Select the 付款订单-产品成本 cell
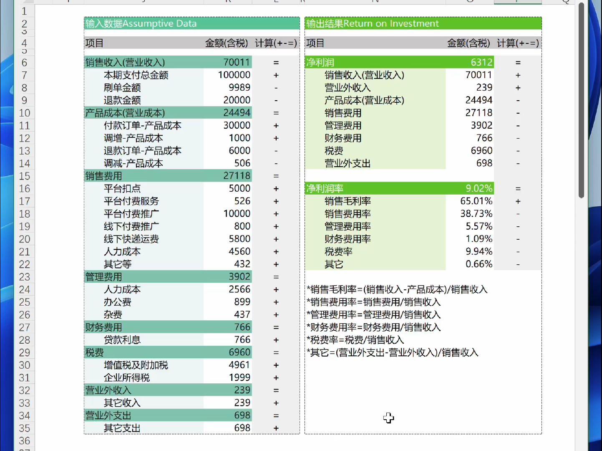Screen dimensions: 602x451 [144, 126]
